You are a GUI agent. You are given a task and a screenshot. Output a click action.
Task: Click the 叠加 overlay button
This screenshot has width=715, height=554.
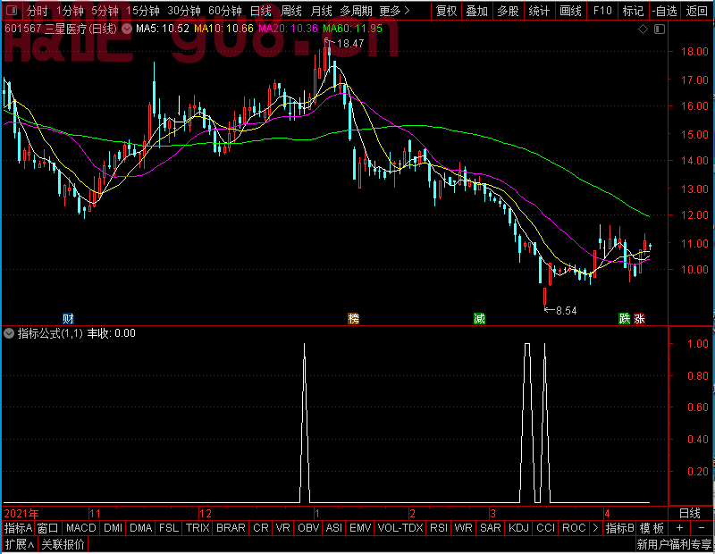477,11
